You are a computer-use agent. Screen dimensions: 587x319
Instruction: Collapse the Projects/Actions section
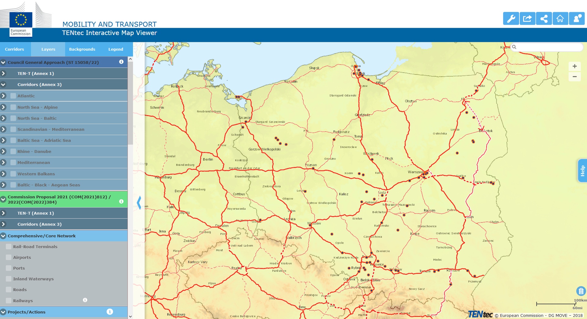click(3, 312)
